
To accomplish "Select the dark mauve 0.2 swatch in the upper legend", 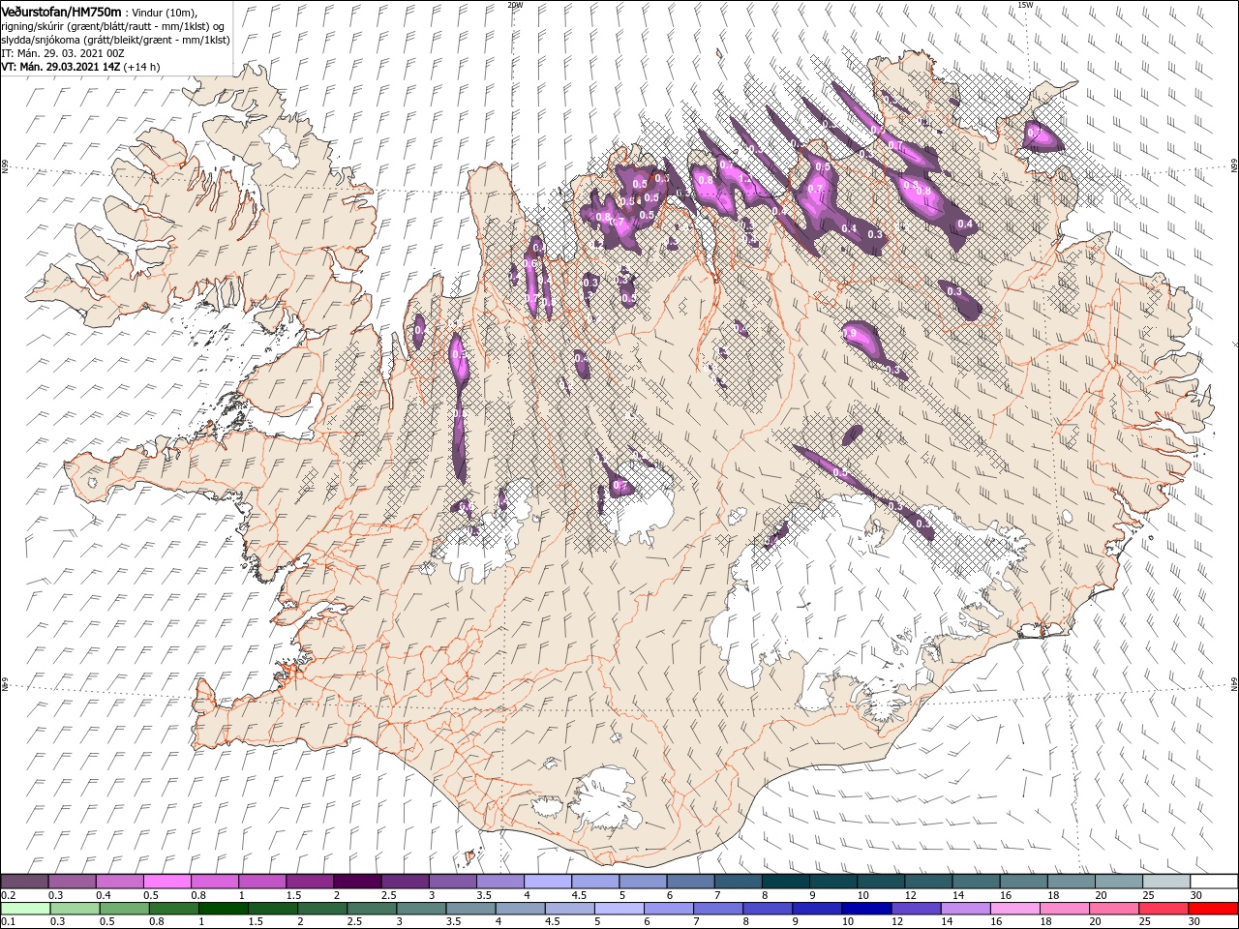I will [x=24, y=882].
